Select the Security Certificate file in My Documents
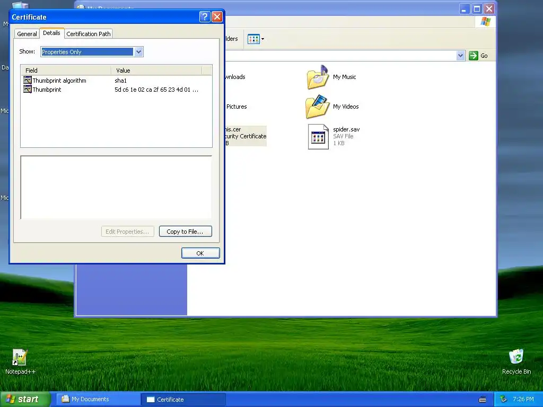Screen dimensions: 543x407 [x=246, y=136]
